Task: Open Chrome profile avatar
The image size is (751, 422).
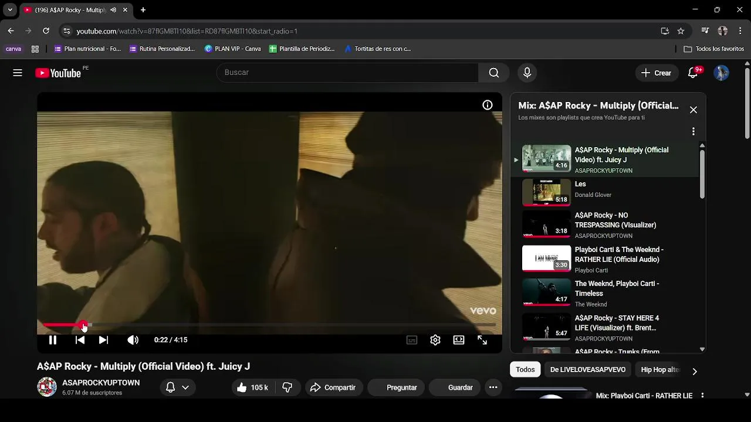Action: [x=723, y=31]
